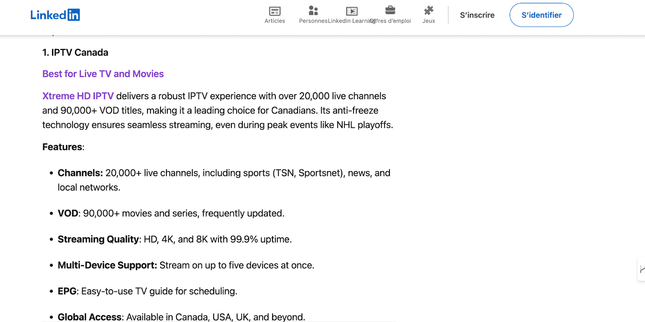Select the heading '1. IPTV Canada'

click(75, 52)
